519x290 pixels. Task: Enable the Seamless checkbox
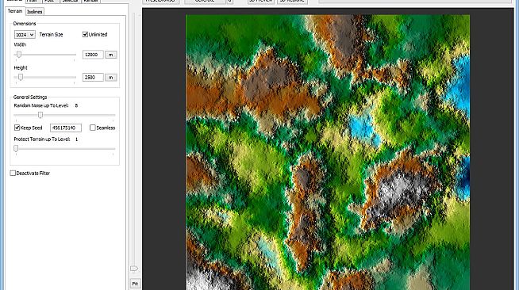93,128
